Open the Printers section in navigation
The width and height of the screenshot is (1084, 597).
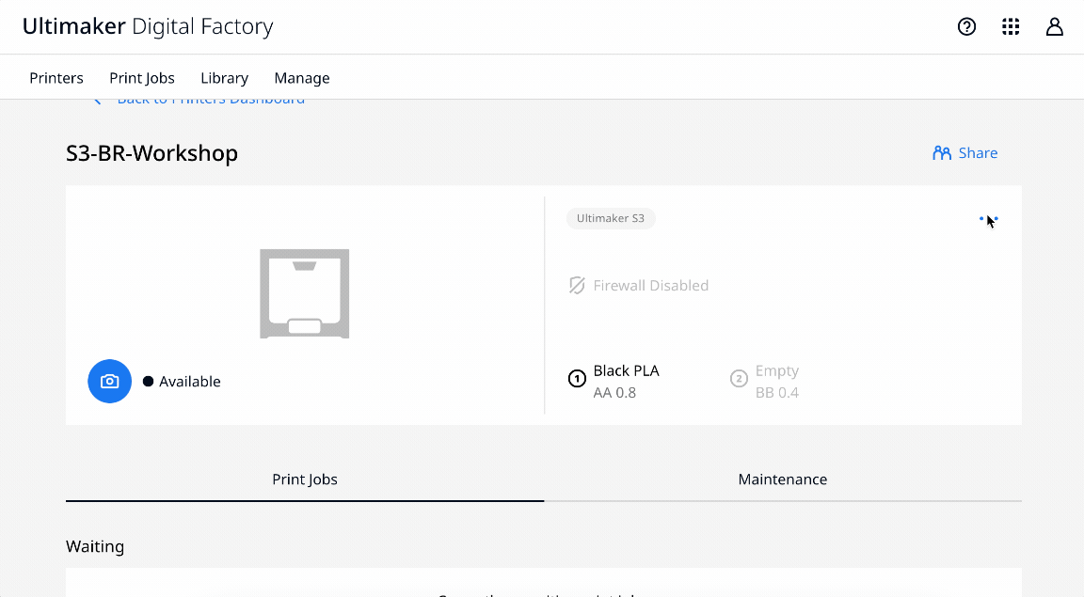56,78
